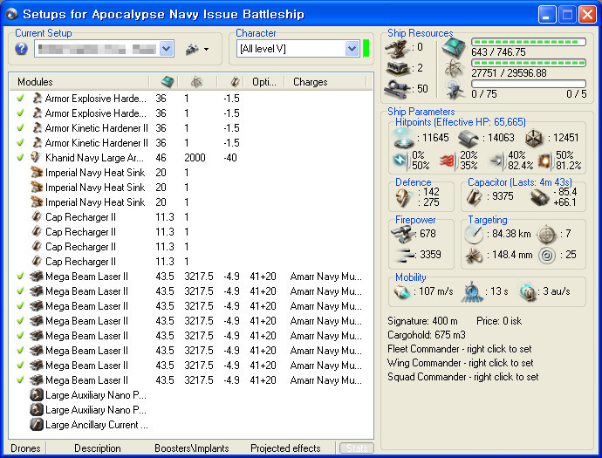Click the warp speed icon showing 3 au/s
The image size is (602, 458).
point(529,292)
